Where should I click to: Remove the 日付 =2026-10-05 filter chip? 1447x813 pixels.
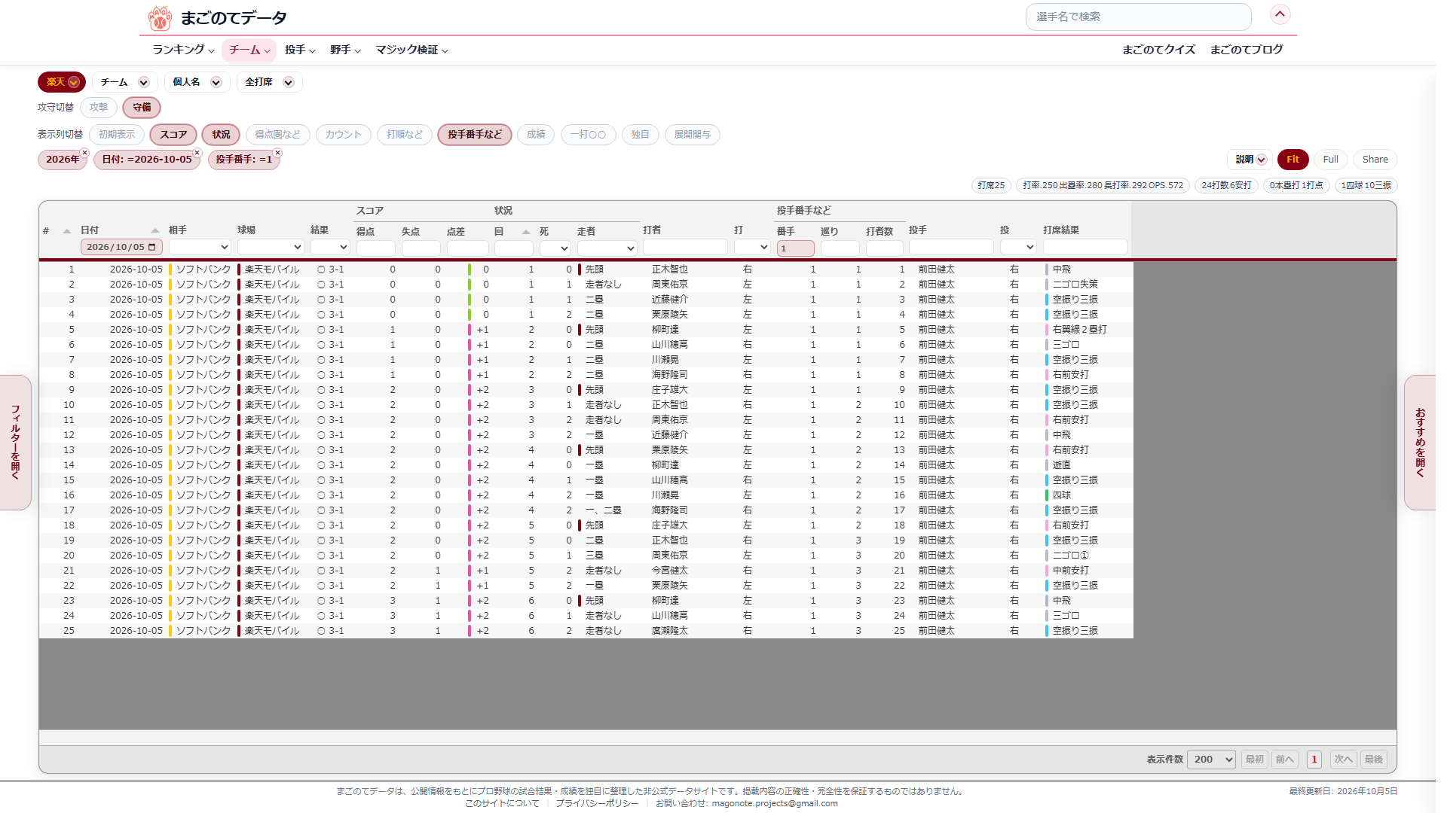click(x=197, y=153)
